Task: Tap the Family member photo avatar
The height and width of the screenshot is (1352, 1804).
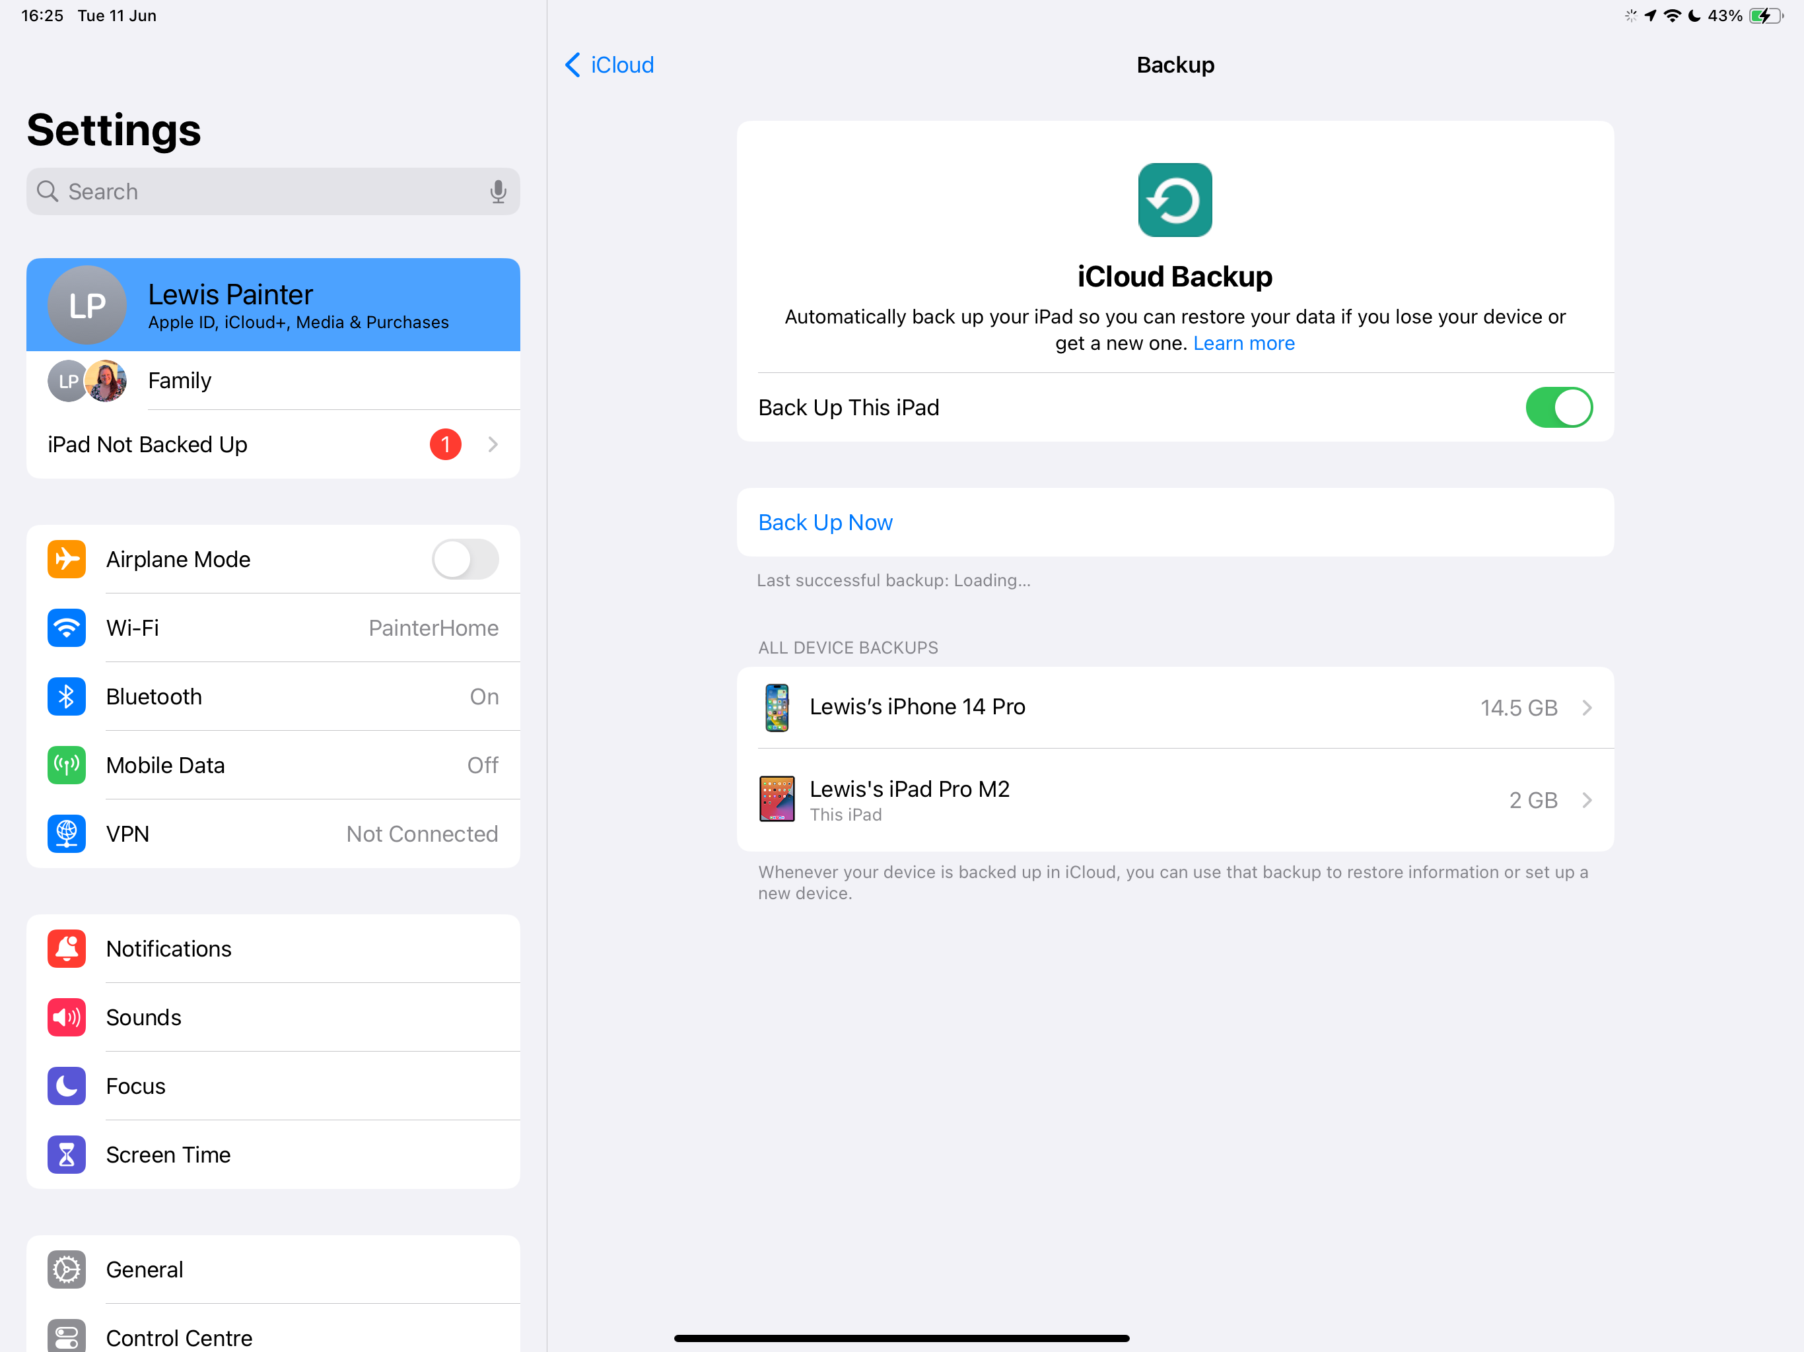Action: pos(107,381)
